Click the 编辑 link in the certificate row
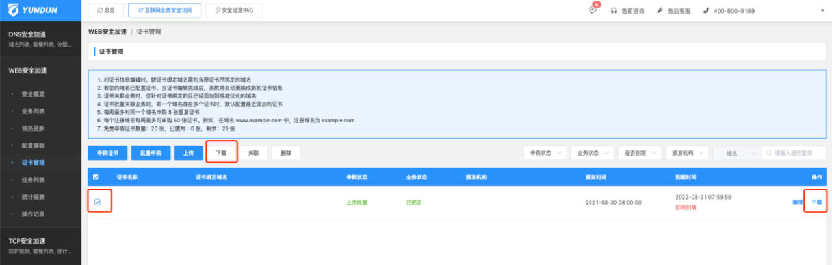 (x=798, y=202)
